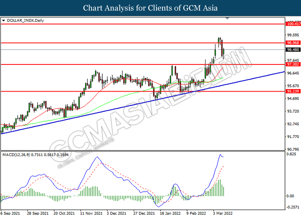Click the 91.770 price axis value
Viewport: 301px width, 215px height.
[293, 137]
